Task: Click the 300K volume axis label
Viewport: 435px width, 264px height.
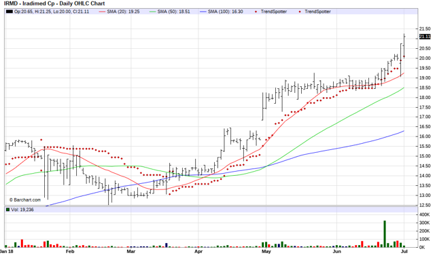Action: point(424,223)
